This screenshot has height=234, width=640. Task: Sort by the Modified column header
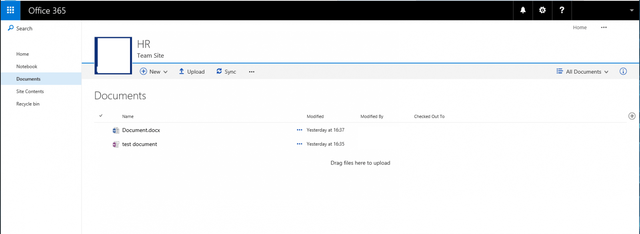point(315,116)
